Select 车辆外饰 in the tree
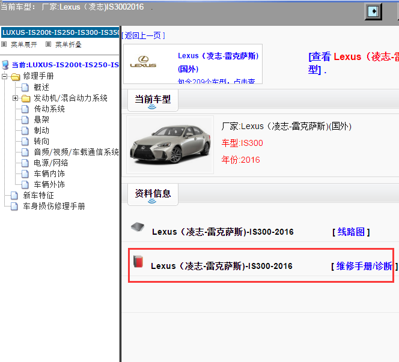 point(49,184)
